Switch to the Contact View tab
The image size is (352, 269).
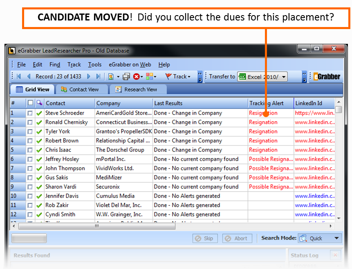click(82, 90)
